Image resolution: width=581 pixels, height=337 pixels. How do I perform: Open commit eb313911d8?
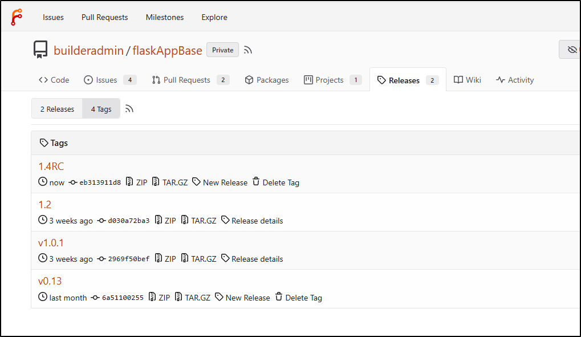click(x=95, y=182)
